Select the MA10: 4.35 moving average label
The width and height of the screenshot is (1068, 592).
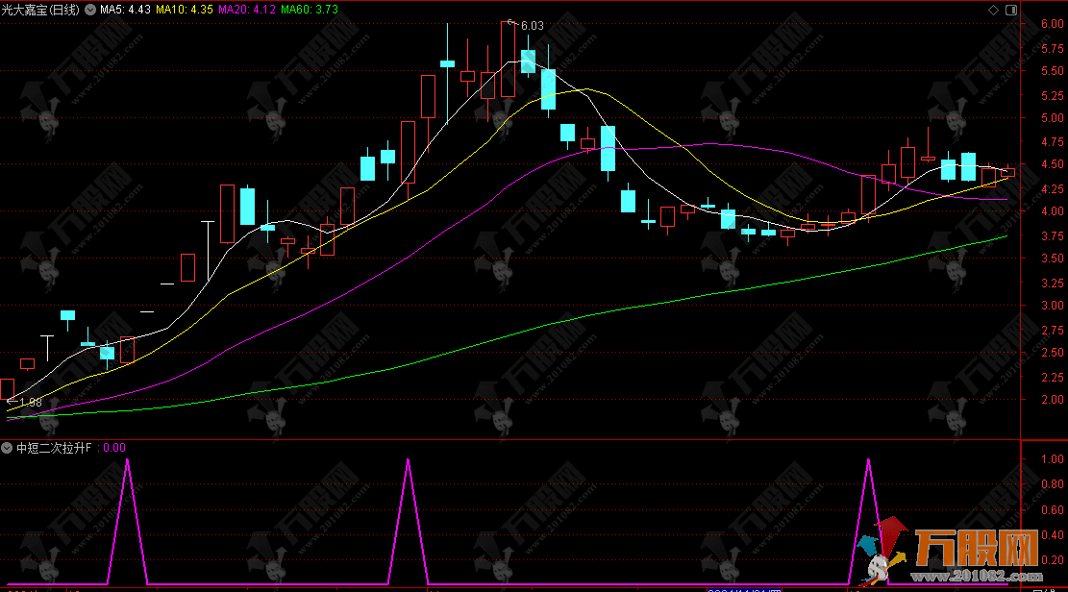click(x=184, y=10)
